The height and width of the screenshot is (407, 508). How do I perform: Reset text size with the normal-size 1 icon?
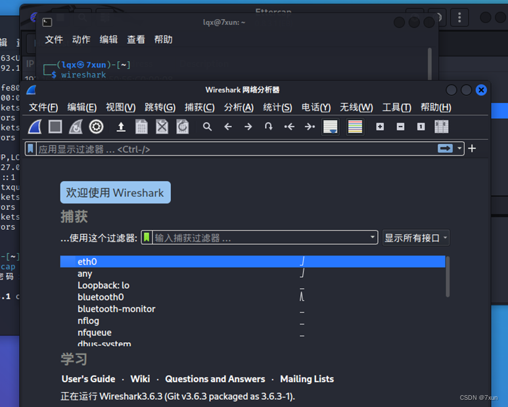421,127
